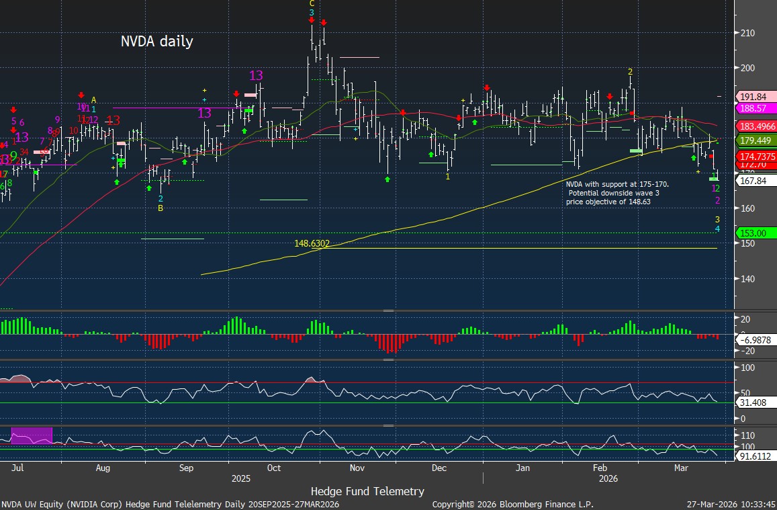The width and height of the screenshot is (777, 510).
Task: Click the yellow wave 1 label at December low
Action: click(x=448, y=177)
